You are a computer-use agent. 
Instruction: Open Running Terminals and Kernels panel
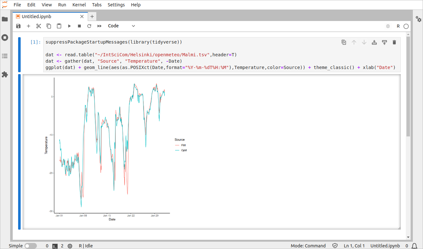5,38
